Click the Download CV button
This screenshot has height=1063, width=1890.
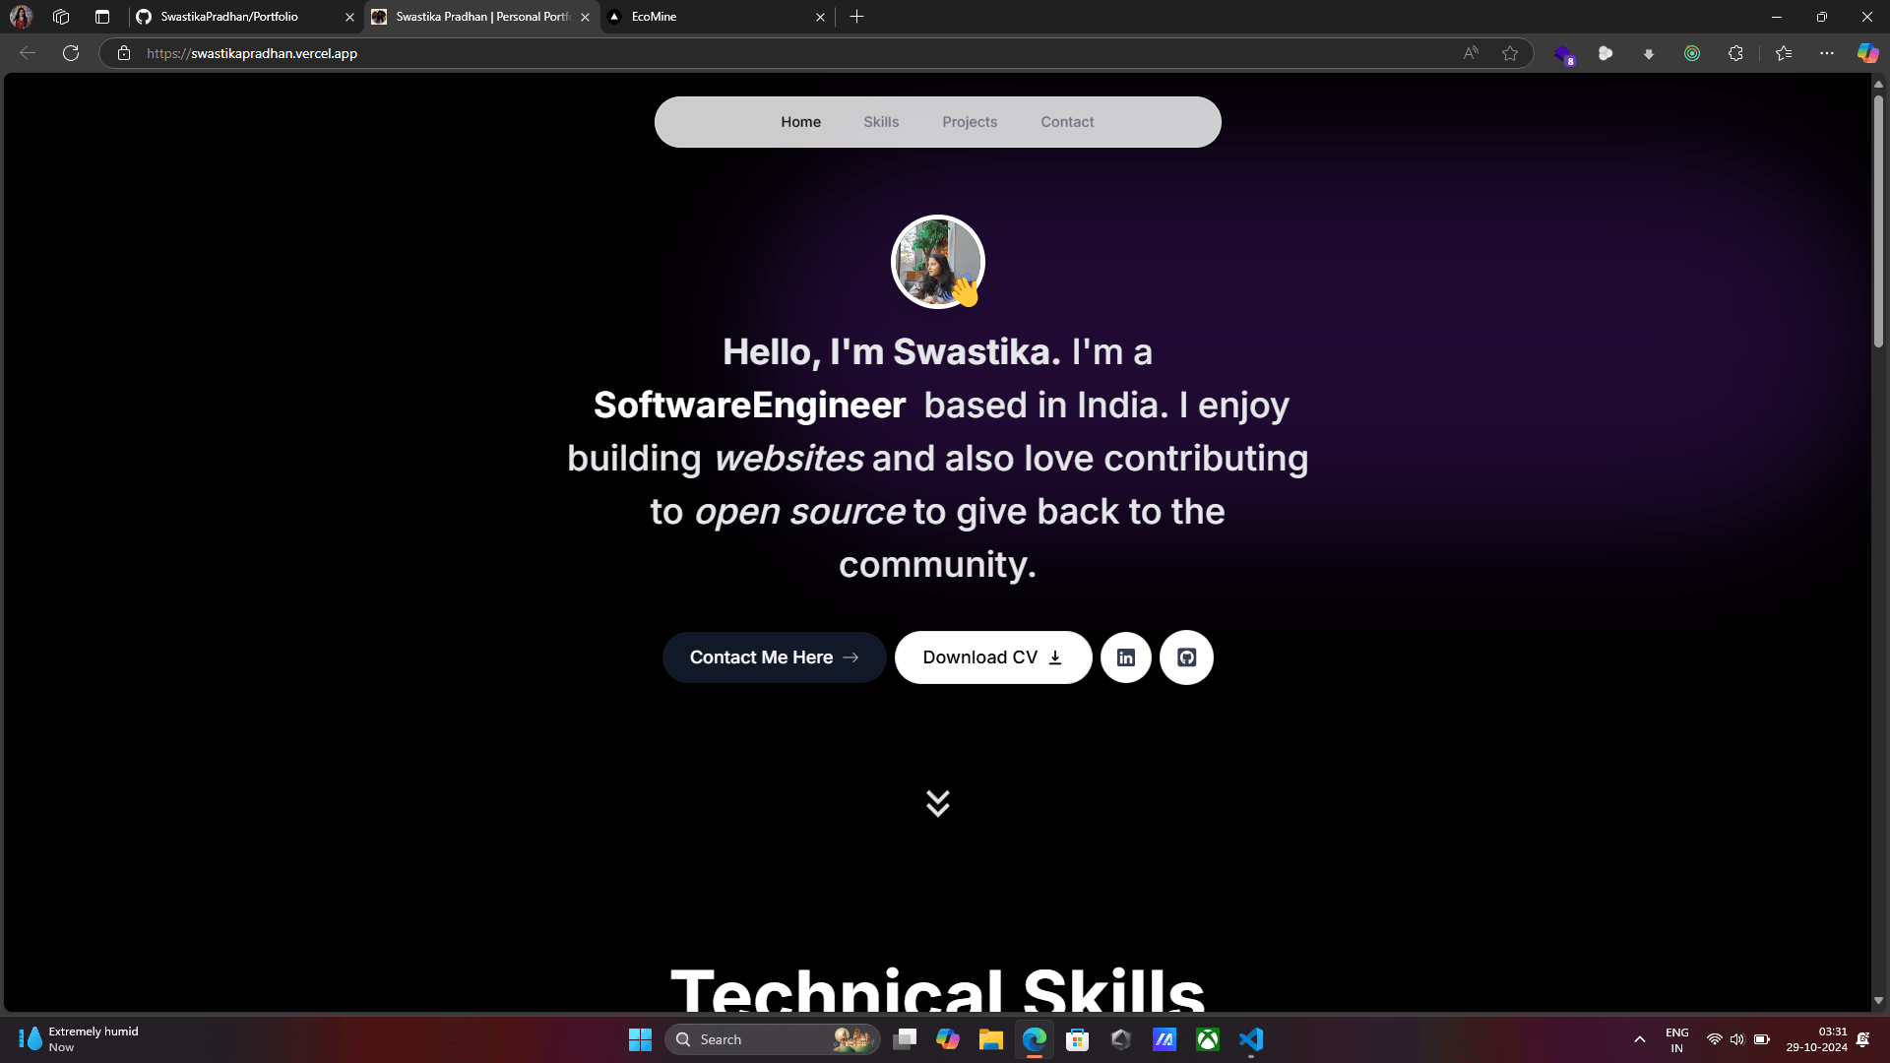[992, 657]
